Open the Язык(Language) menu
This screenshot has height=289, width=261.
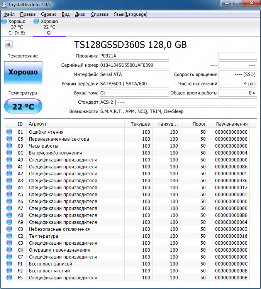130,14
